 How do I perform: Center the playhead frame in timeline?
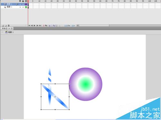[x=43, y=26]
